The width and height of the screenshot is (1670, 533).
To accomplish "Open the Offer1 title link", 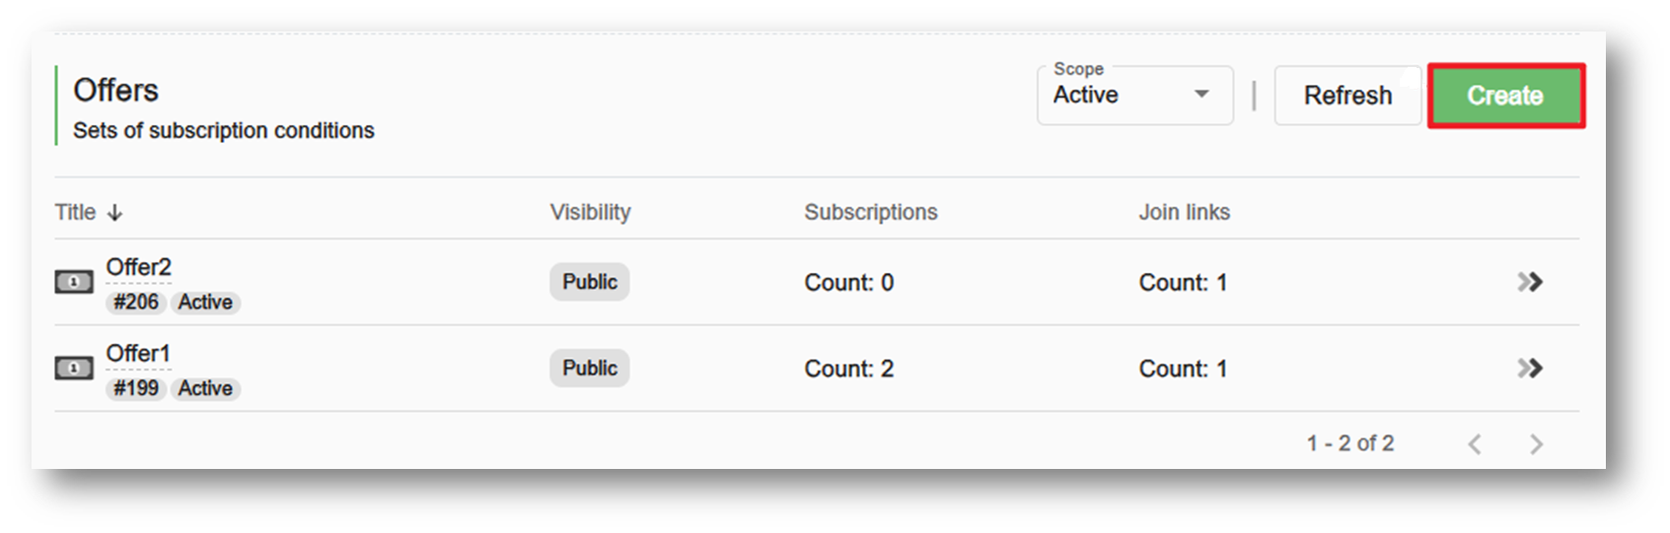I will tap(138, 354).
